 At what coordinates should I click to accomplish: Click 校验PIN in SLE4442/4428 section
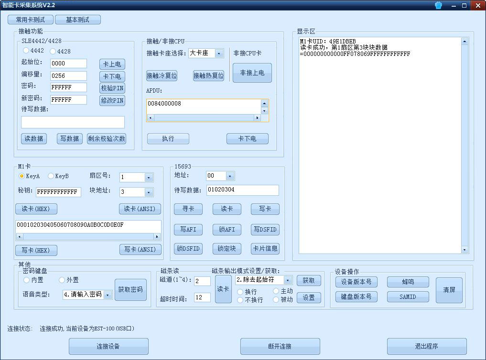[x=112, y=88]
